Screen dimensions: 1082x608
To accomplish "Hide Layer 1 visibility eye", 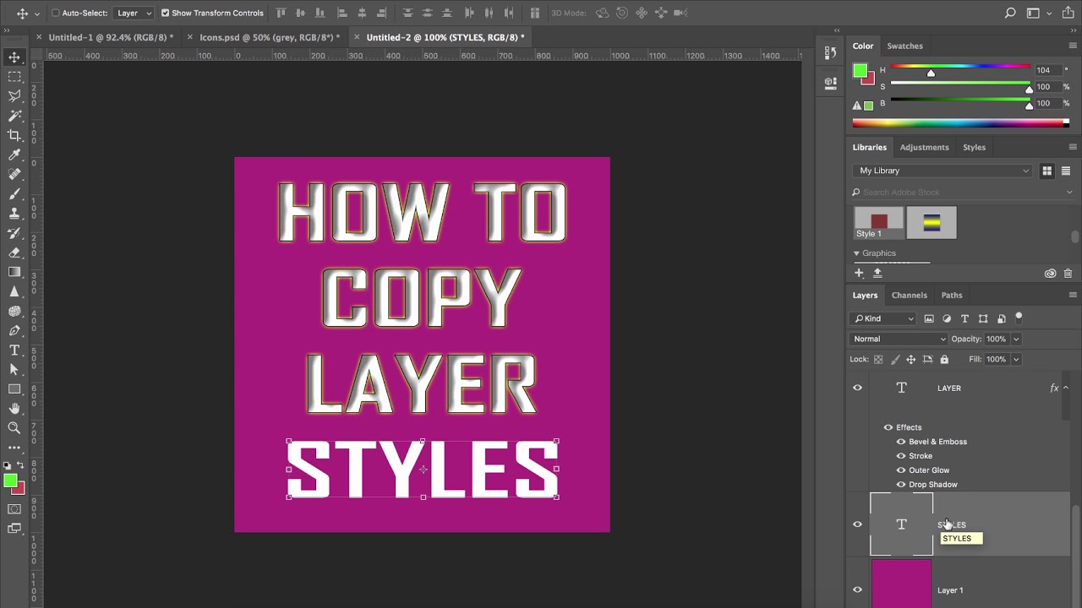I will point(857,590).
